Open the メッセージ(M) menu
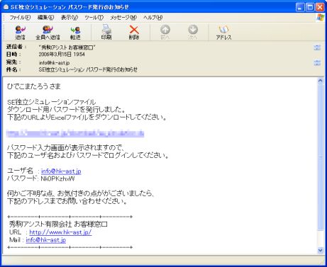The width and height of the screenshot is (327, 267). tap(123, 18)
